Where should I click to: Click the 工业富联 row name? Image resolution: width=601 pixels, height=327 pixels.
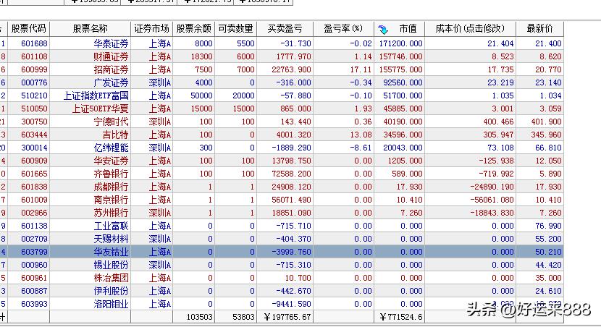coord(112,226)
